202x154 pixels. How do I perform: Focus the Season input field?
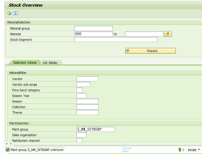pos(88,101)
